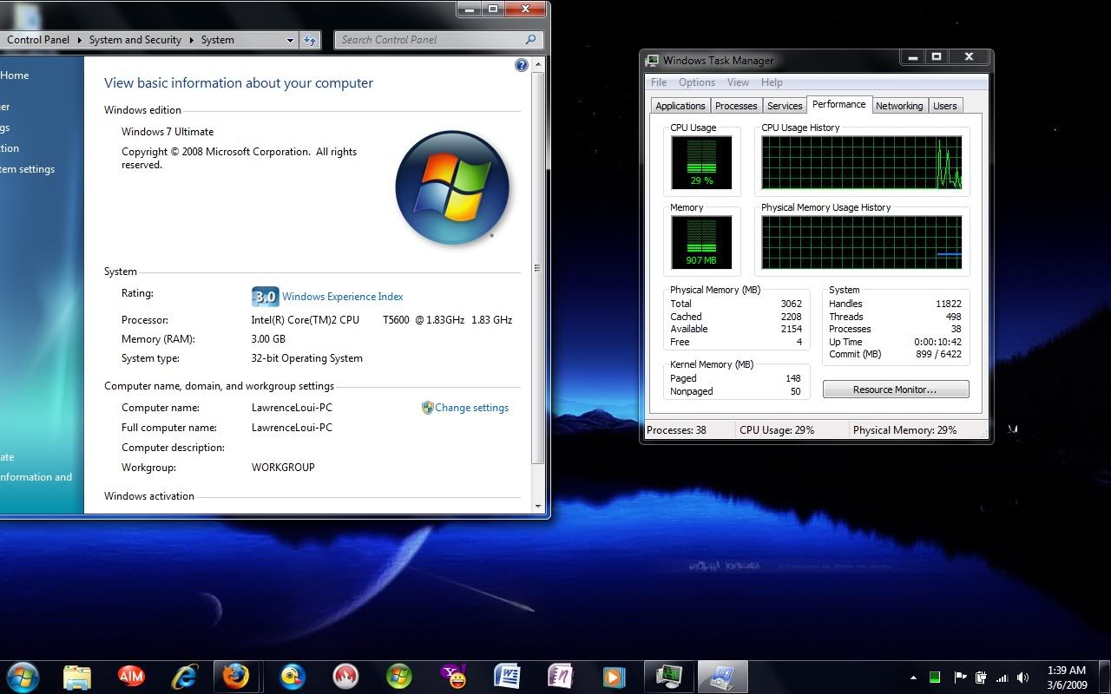The height and width of the screenshot is (694, 1111).
Task: Click the Memory 907 MB meter
Action: click(701, 242)
